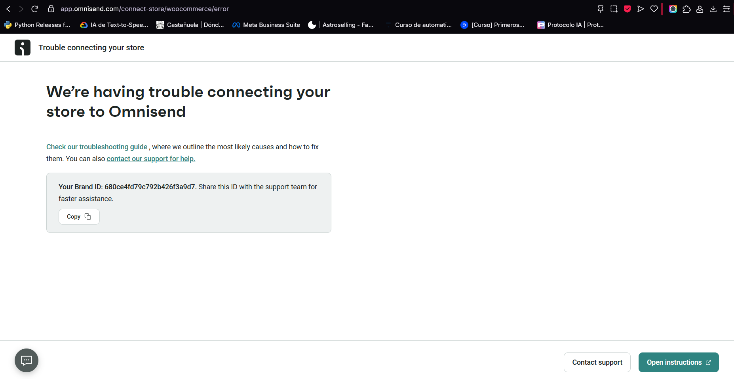Open Python Releases bookmark
The image size is (734, 379).
[37, 25]
